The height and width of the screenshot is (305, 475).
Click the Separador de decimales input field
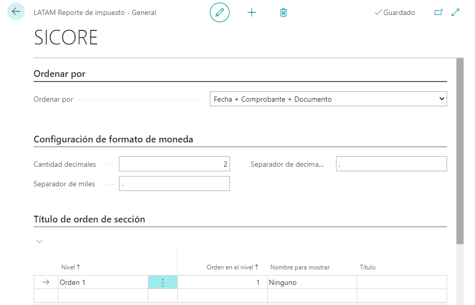coord(391,164)
